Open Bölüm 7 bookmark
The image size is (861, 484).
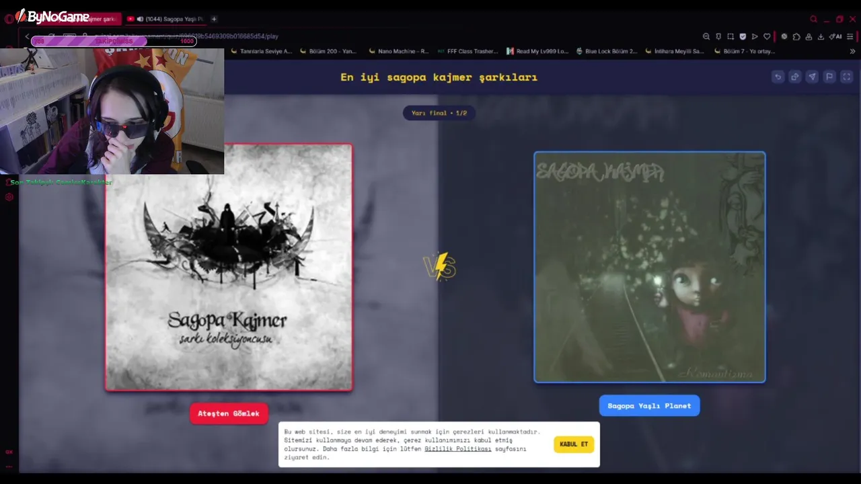pos(745,51)
